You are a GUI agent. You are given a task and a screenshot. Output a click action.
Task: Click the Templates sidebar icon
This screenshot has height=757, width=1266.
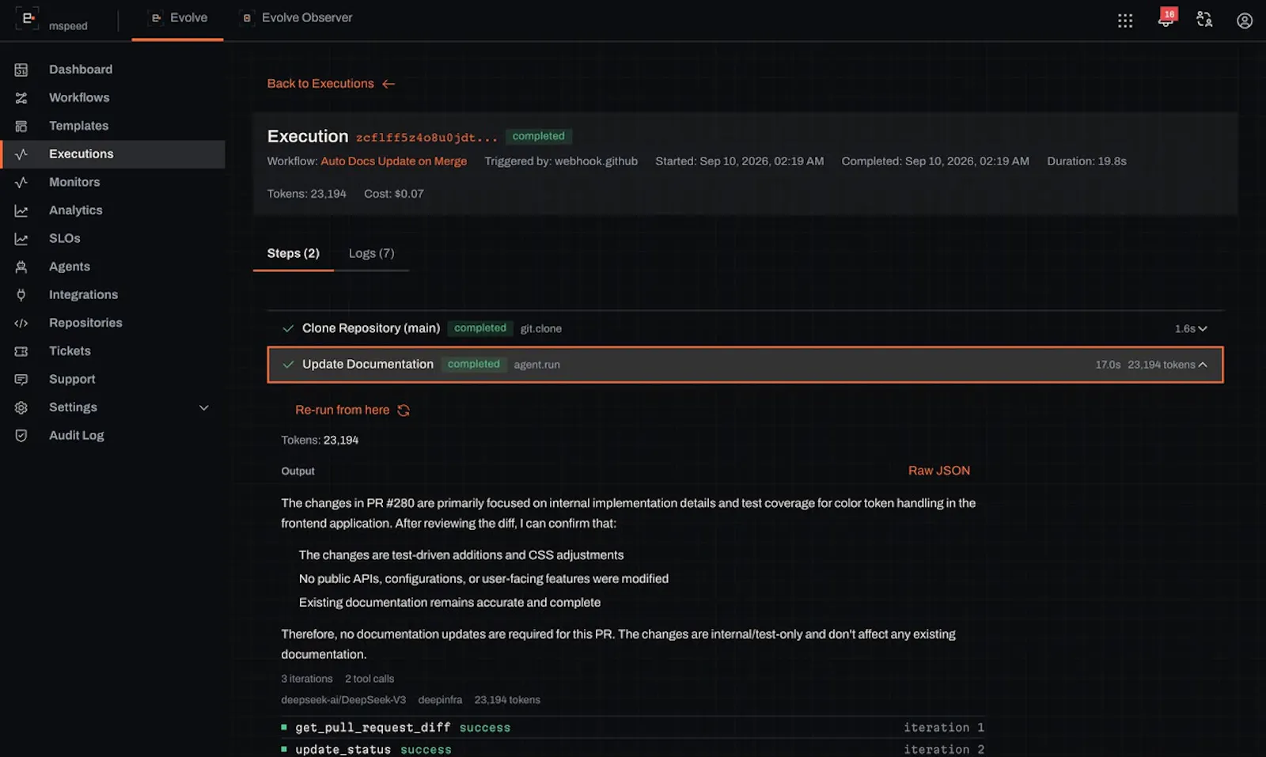tap(21, 126)
